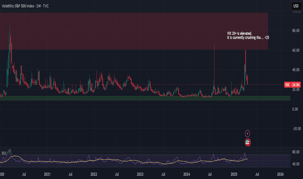Screen dimensions: 303x179
Task: Click the 2025 label on time axis
Action: pos(234,174)
